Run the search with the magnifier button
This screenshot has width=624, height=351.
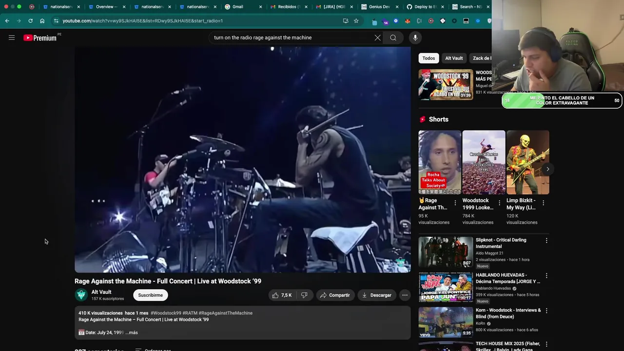coord(393,38)
